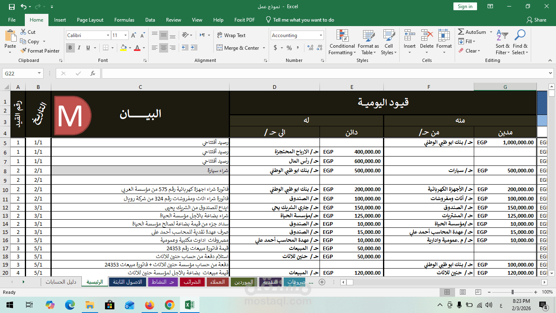This screenshot has width=556, height=313.
Task: Toggle bold formatting
Action: (x=70, y=48)
